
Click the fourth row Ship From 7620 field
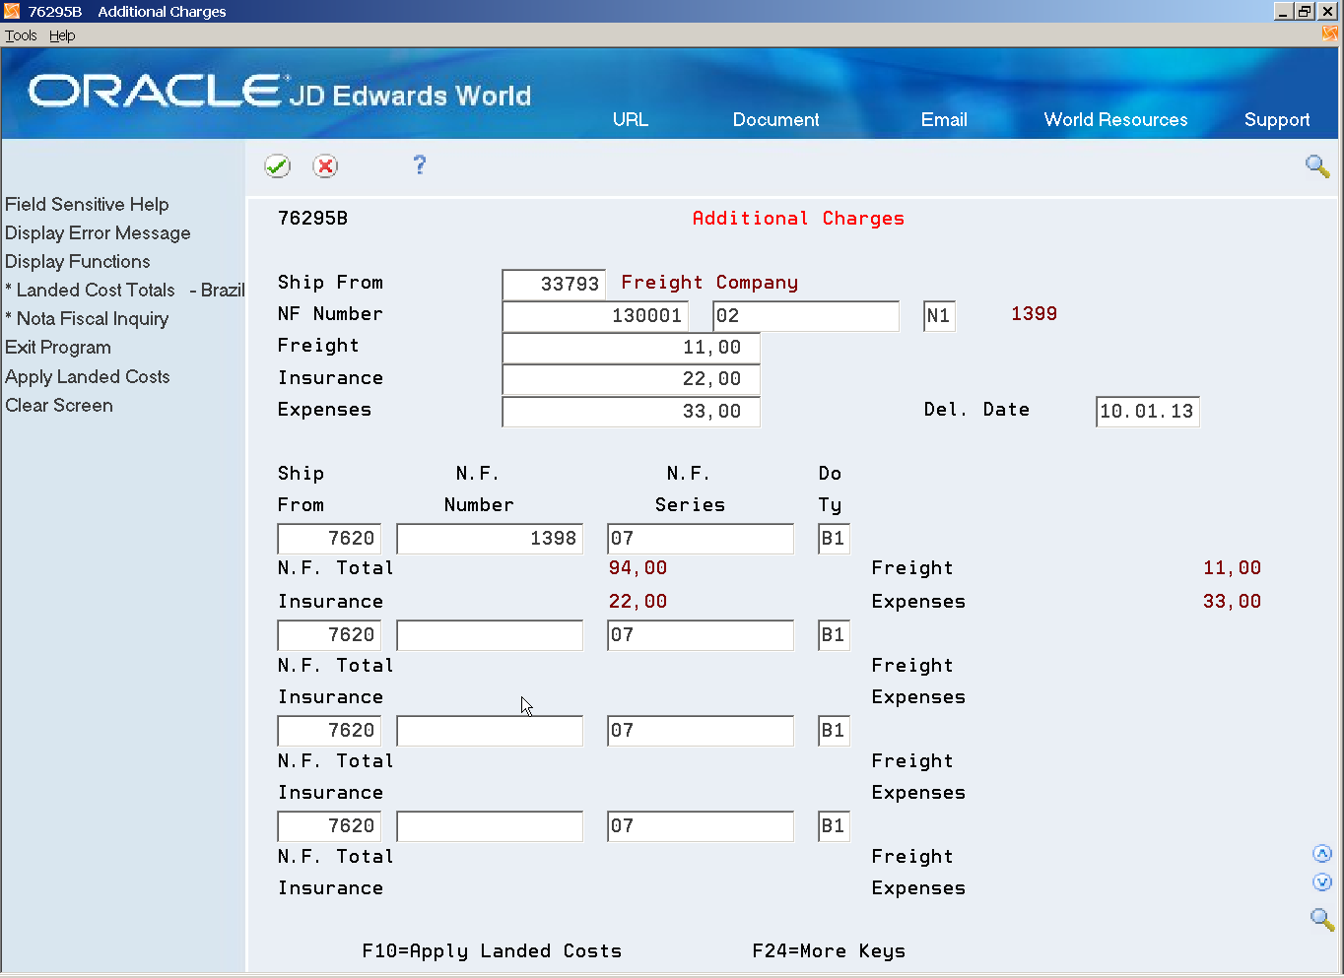click(329, 825)
